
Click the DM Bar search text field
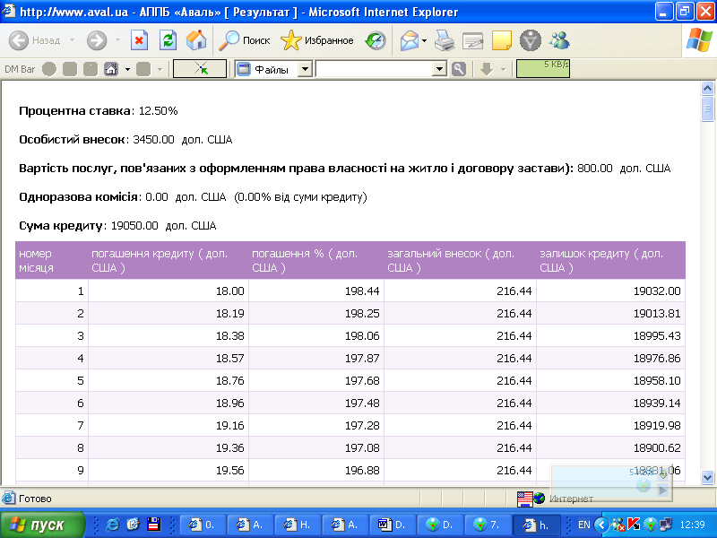tap(373, 69)
